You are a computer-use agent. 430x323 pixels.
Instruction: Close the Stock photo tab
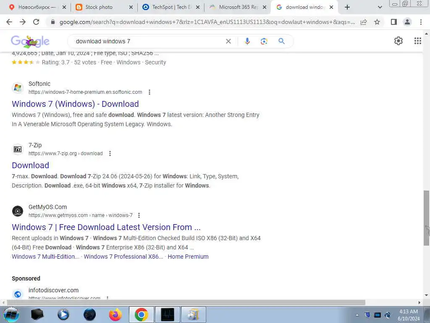point(131,8)
